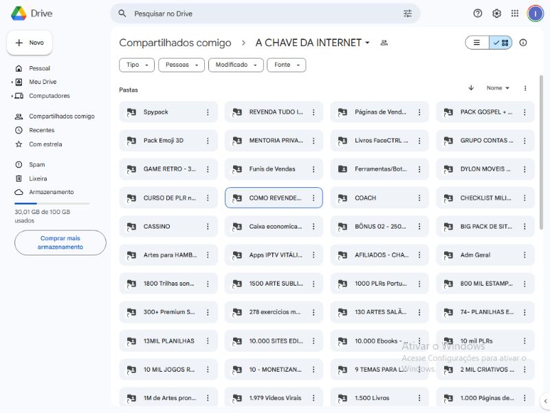
Task: Switch to list layout view
Action: pyautogui.click(x=476, y=43)
